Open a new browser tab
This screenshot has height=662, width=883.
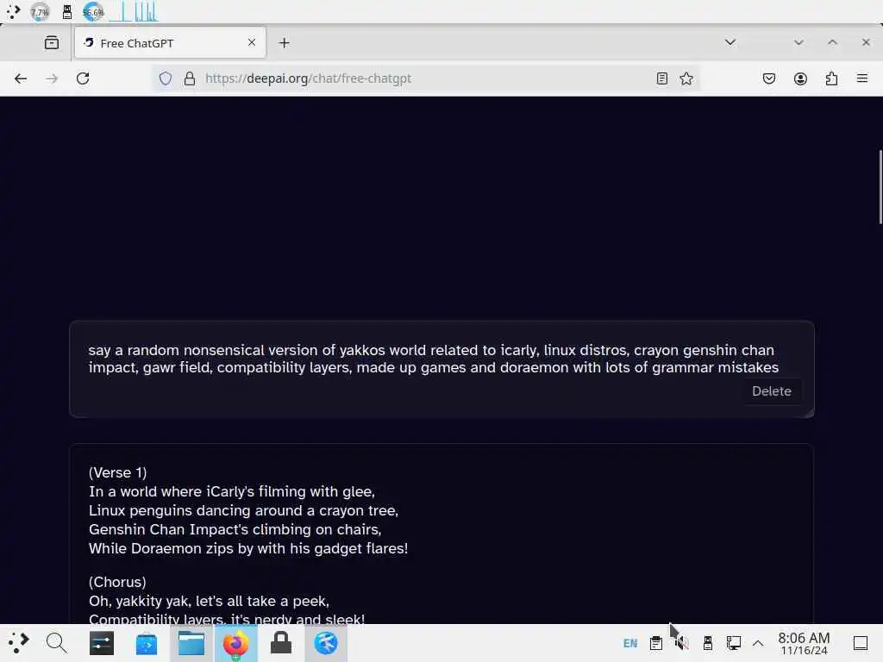[x=285, y=43]
